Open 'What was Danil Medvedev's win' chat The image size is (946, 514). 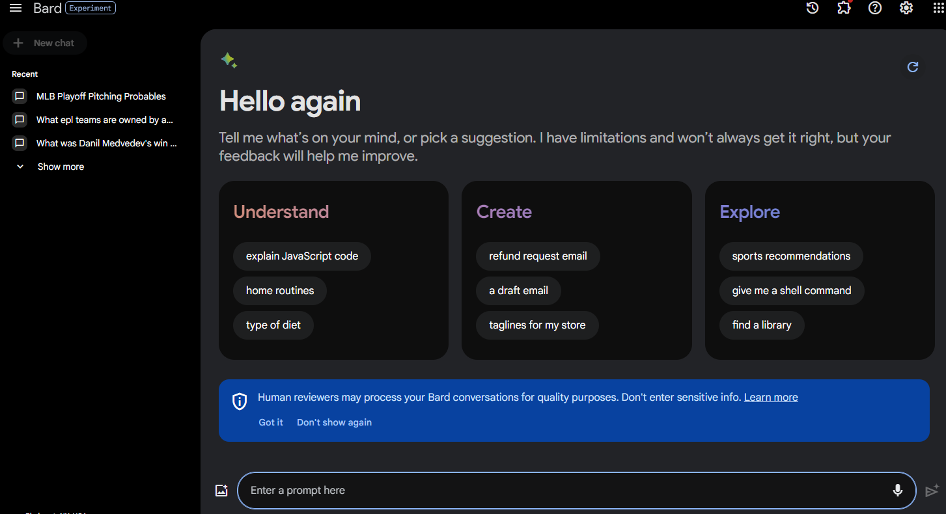(107, 143)
